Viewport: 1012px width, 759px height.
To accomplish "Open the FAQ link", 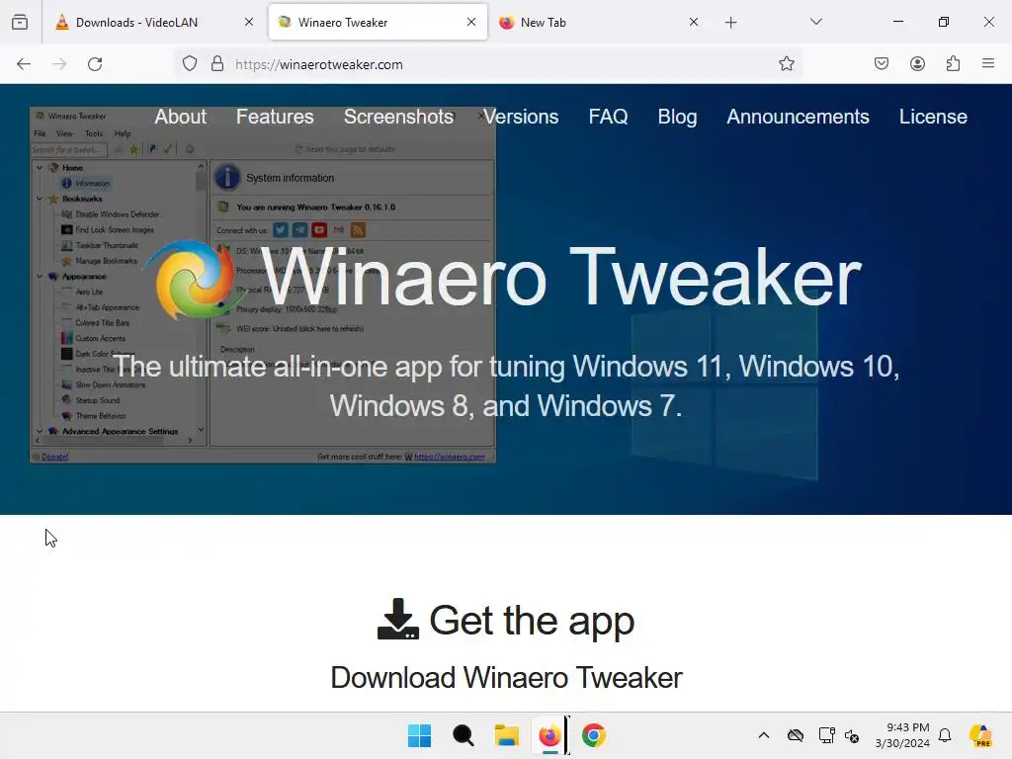I will pos(608,117).
